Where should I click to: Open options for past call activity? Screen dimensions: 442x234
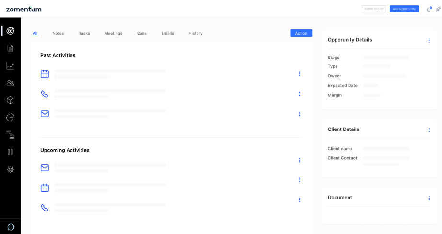(x=299, y=94)
